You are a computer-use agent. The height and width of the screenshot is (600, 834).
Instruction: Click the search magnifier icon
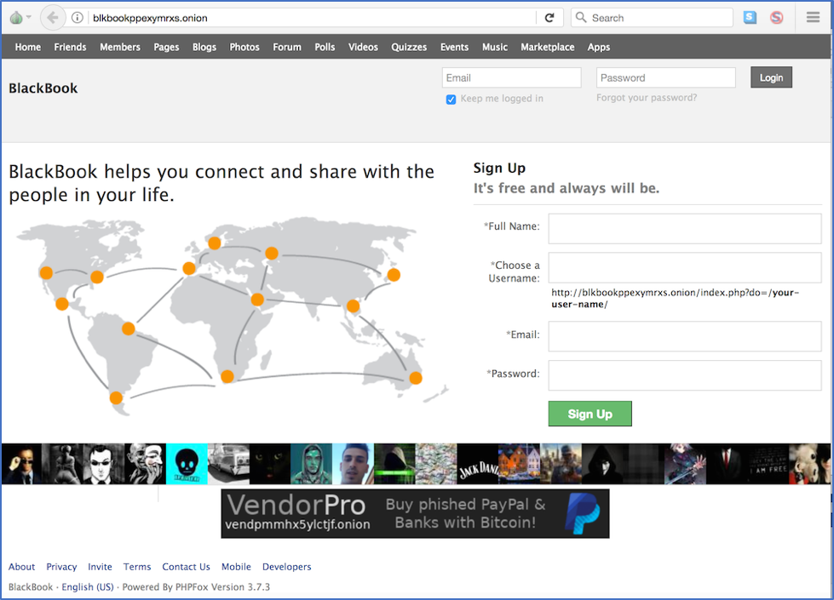581,18
